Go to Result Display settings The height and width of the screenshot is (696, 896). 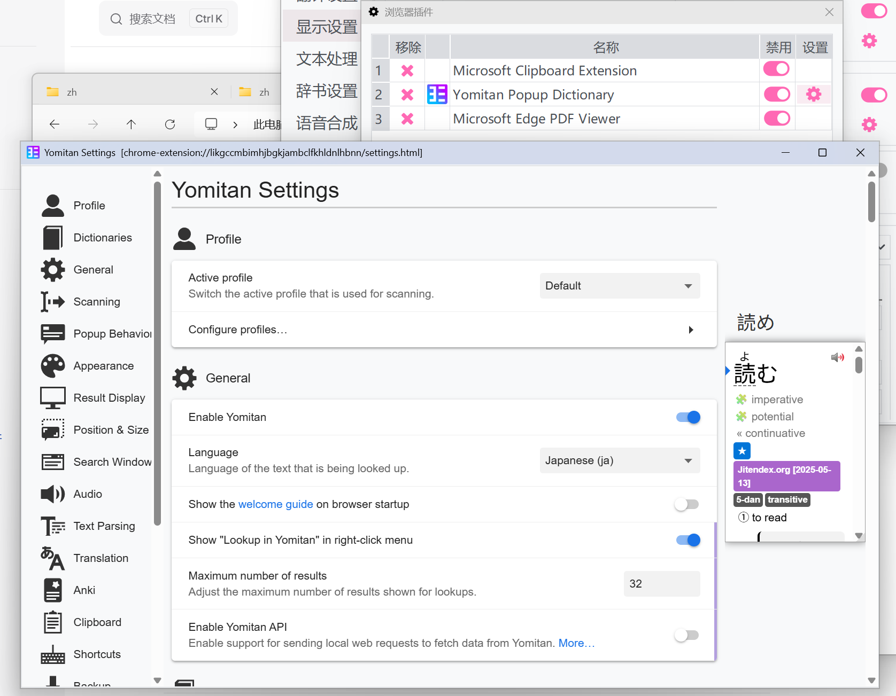click(94, 398)
